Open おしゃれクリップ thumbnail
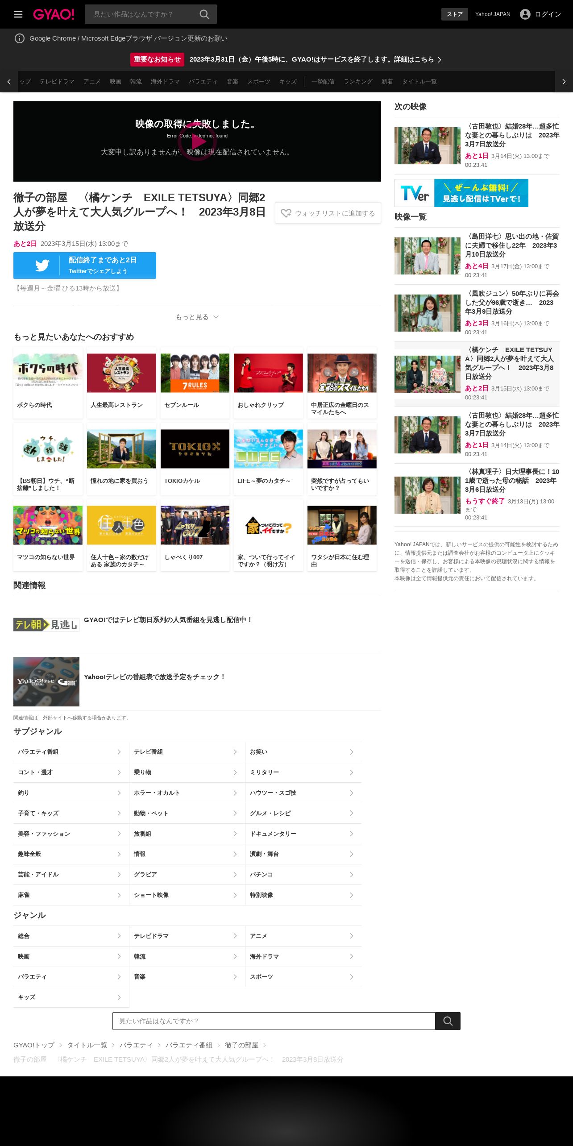 (x=268, y=373)
